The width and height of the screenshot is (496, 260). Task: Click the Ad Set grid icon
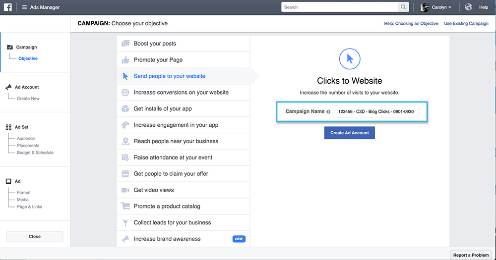pos(8,127)
